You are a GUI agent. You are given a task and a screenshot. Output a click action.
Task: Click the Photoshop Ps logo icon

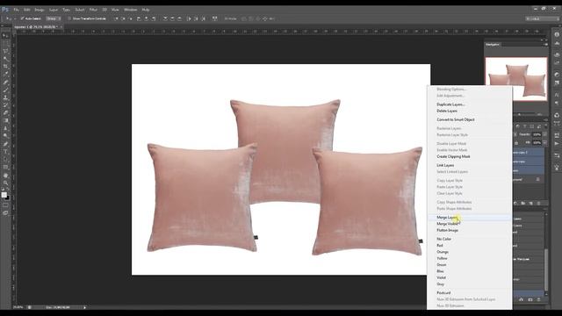click(5, 10)
